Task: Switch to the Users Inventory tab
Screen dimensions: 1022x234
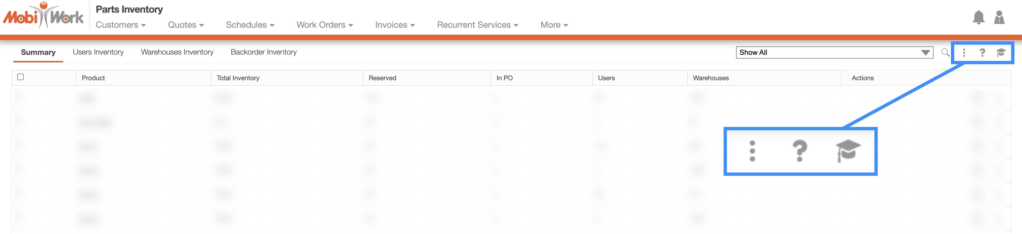Action: (x=98, y=52)
